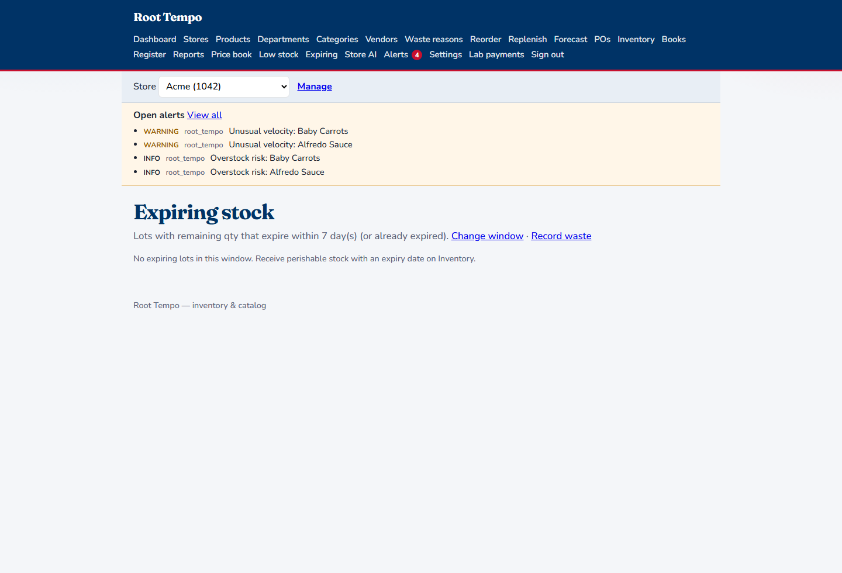Go to Register
Screen dimensions: 842x573
(150, 54)
